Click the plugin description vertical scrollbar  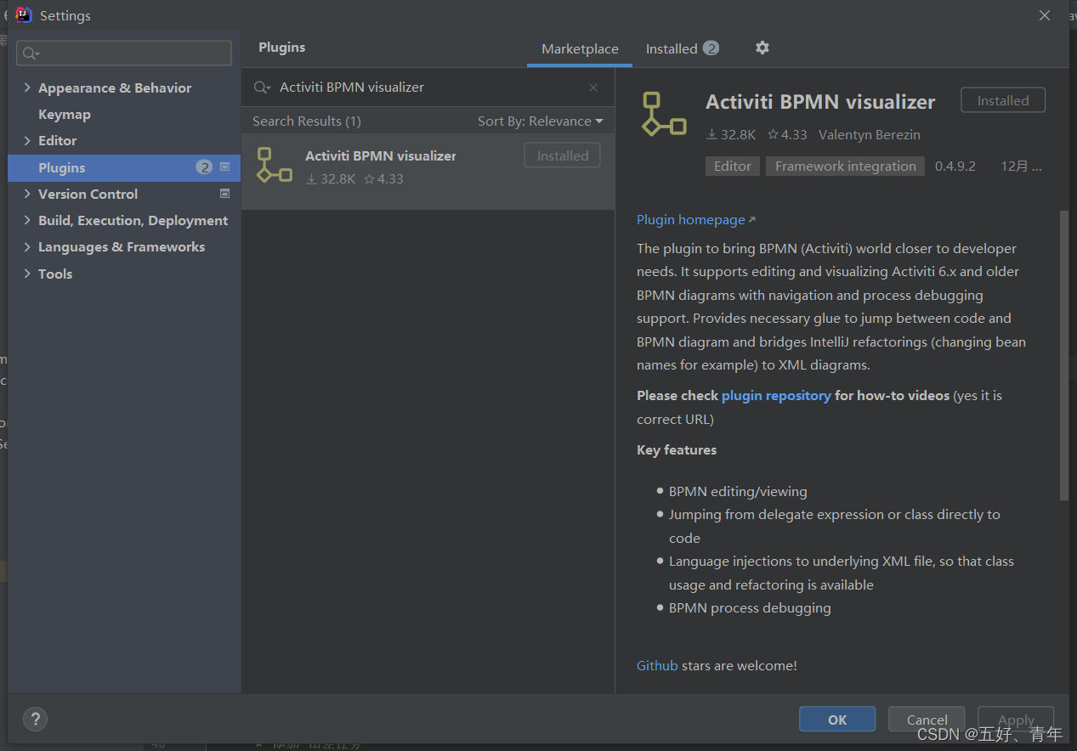click(x=1064, y=355)
